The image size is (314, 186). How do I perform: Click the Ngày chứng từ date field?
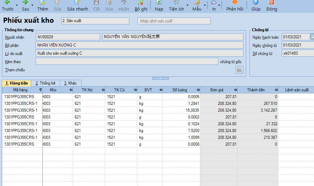click(x=298, y=45)
